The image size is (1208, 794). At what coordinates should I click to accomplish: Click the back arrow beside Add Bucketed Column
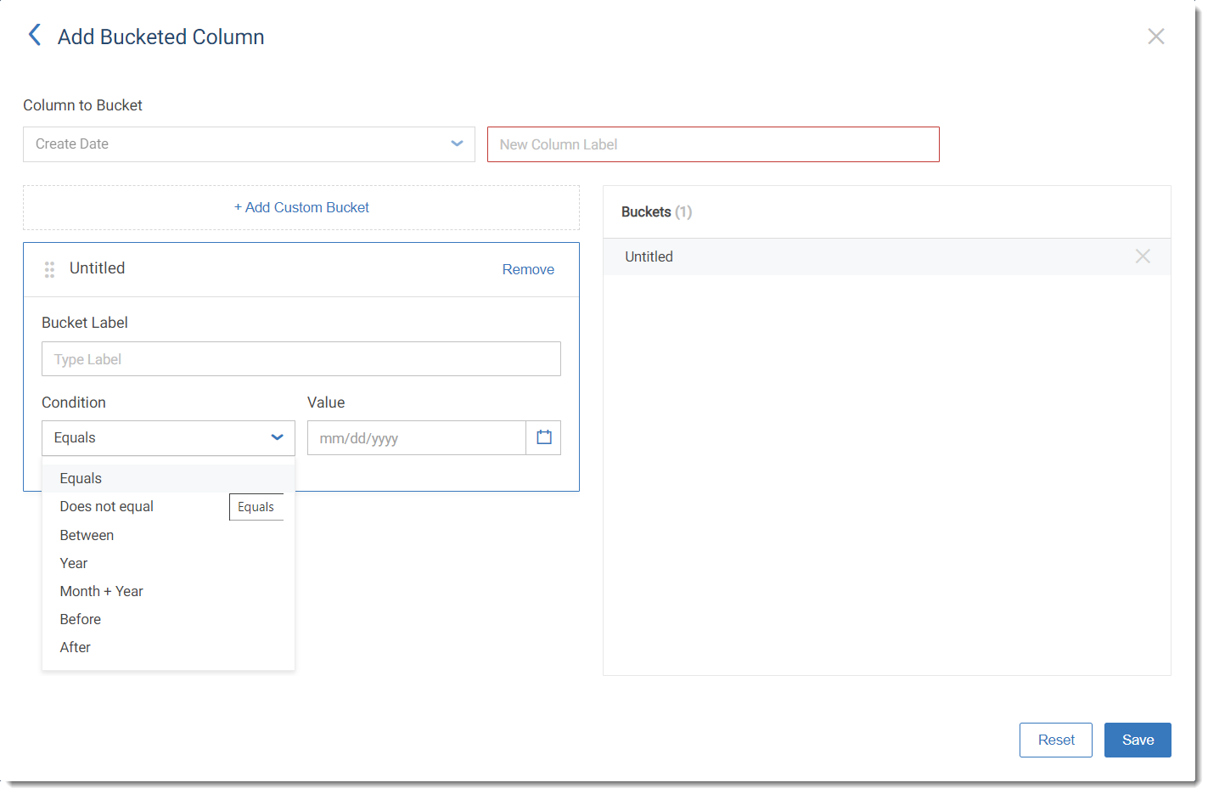pos(35,35)
